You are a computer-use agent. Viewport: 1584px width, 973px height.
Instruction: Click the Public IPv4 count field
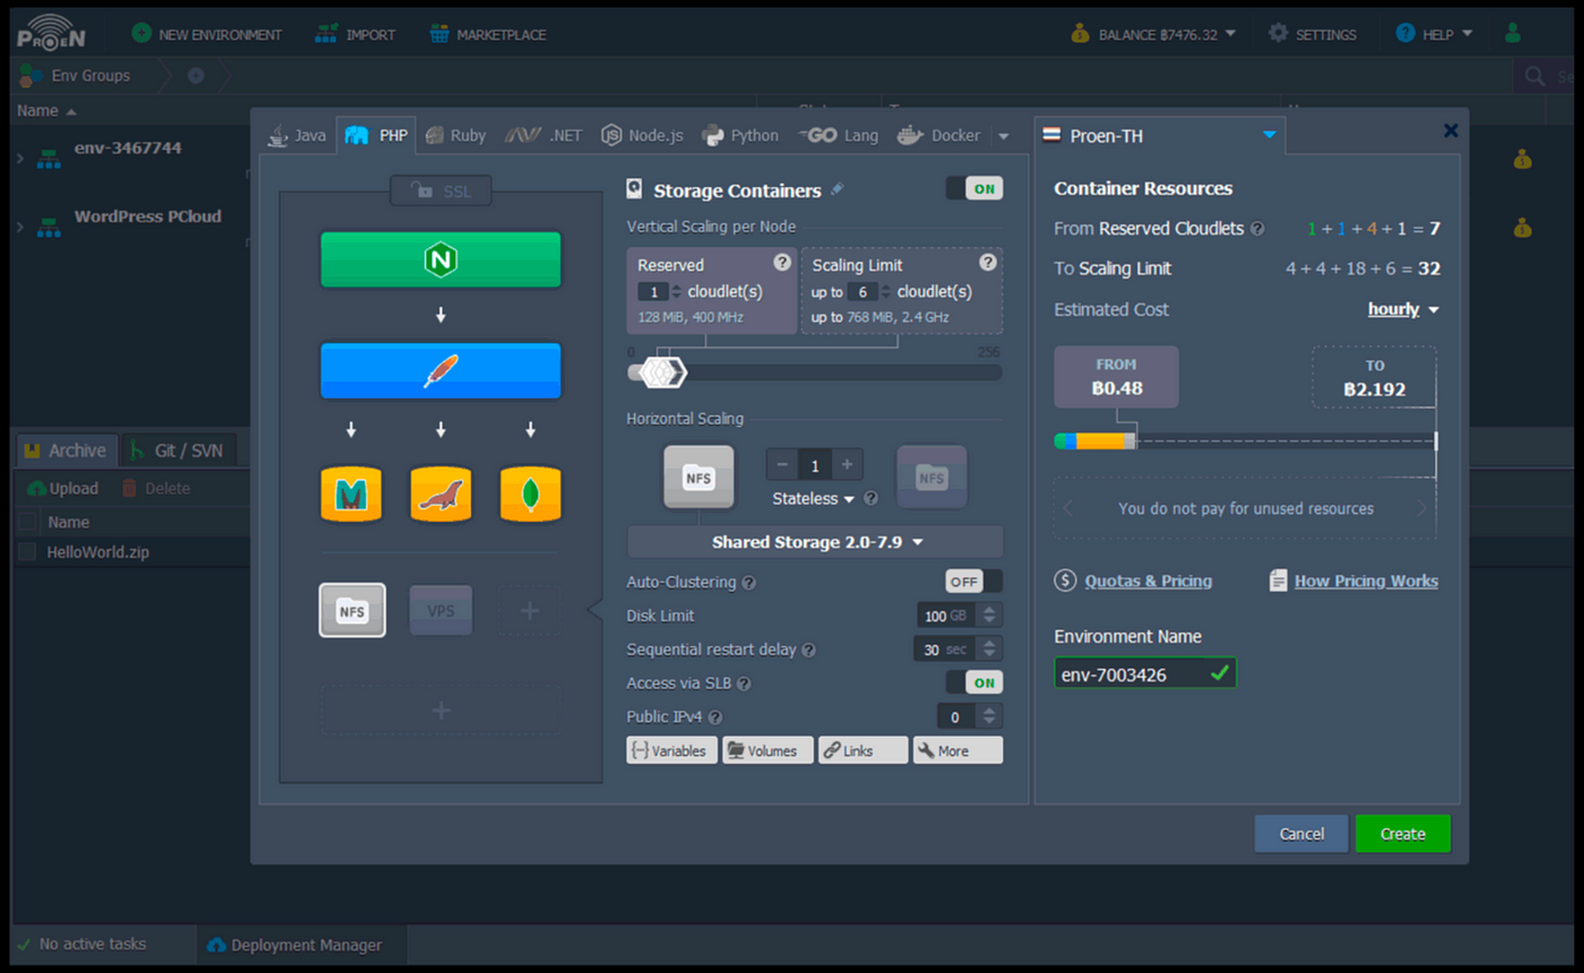click(x=956, y=717)
